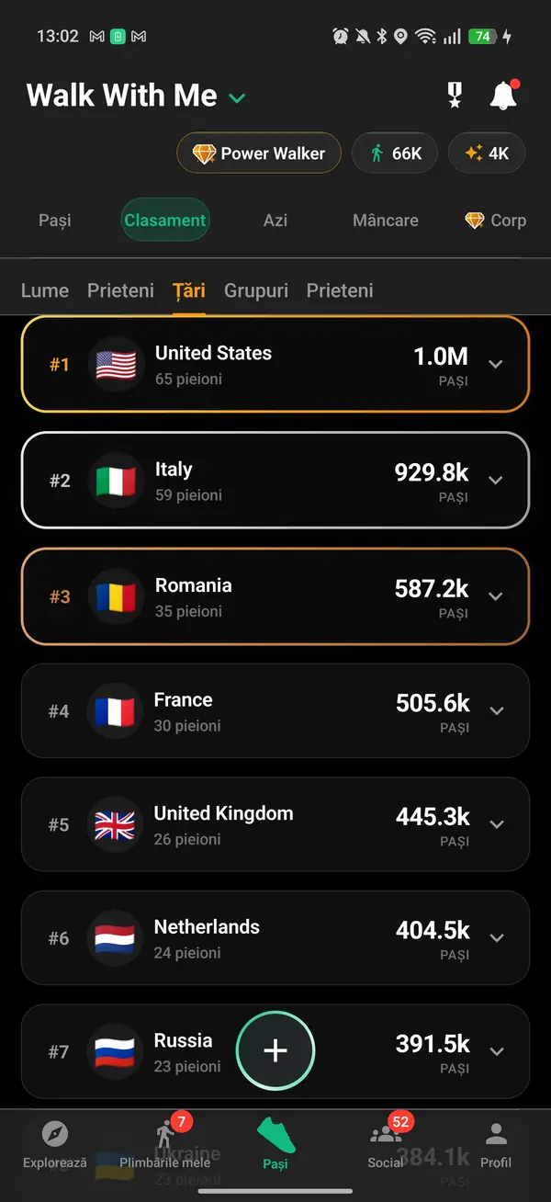Expand the Netherlands row chevron
551x1202 pixels.
[497, 937]
